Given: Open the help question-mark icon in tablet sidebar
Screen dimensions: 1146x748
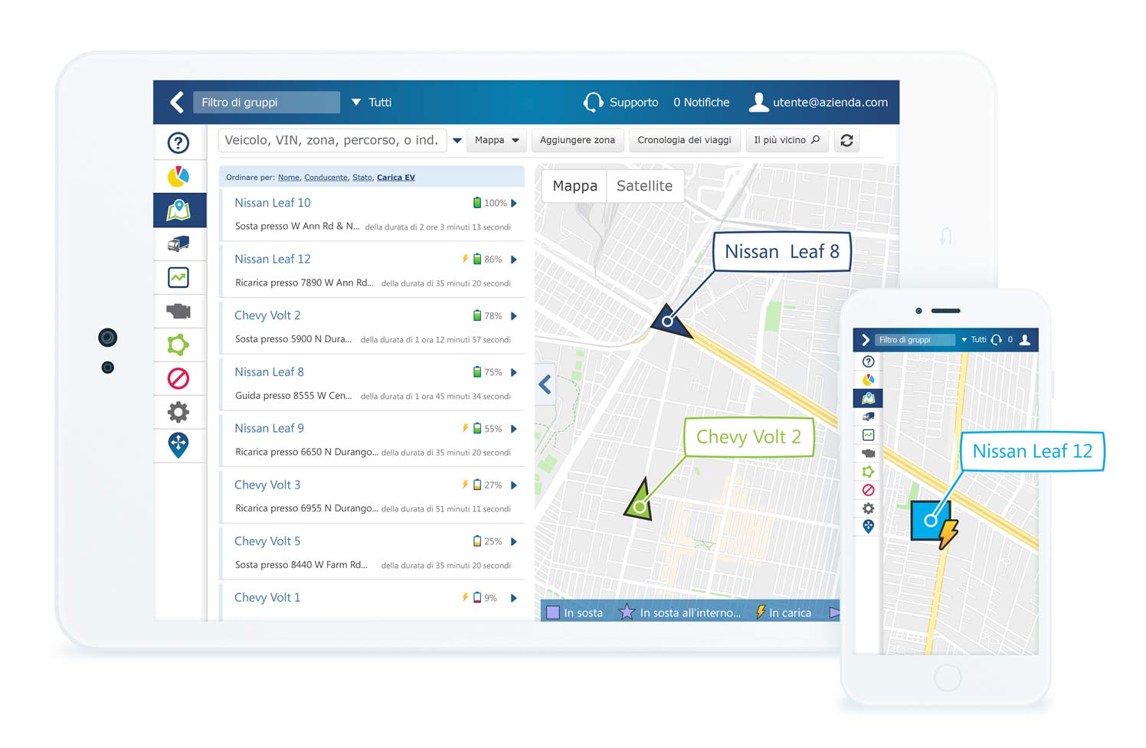Looking at the screenshot, I should 178,142.
